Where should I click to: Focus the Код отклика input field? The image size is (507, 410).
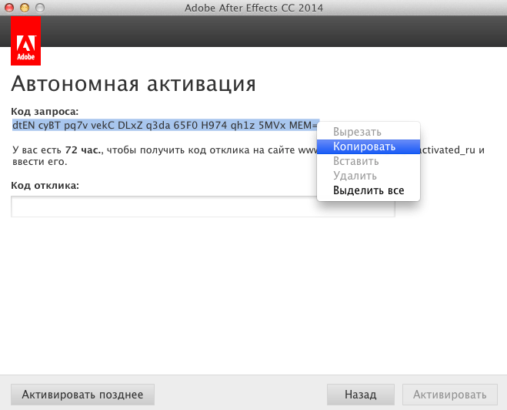203,207
